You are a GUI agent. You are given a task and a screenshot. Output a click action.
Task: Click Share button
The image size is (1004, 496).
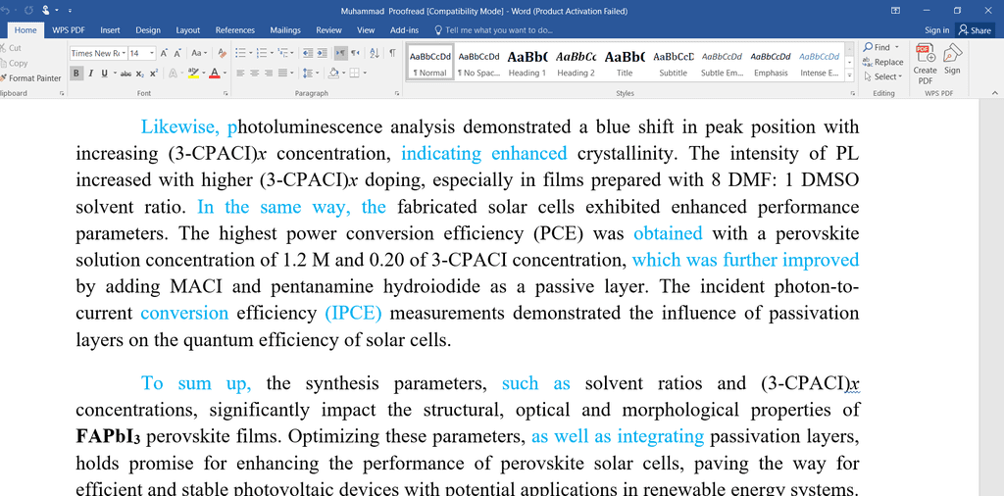coord(976,30)
